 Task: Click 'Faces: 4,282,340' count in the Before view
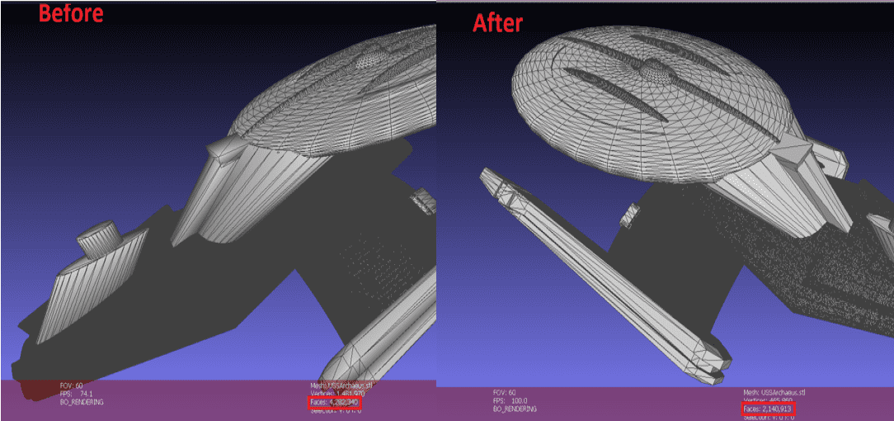click(x=336, y=403)
